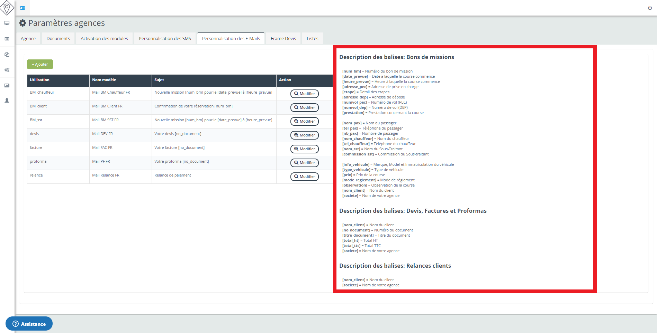Click the power logout icon
This screenshot has width=657, height=333.
pos(650,8)
